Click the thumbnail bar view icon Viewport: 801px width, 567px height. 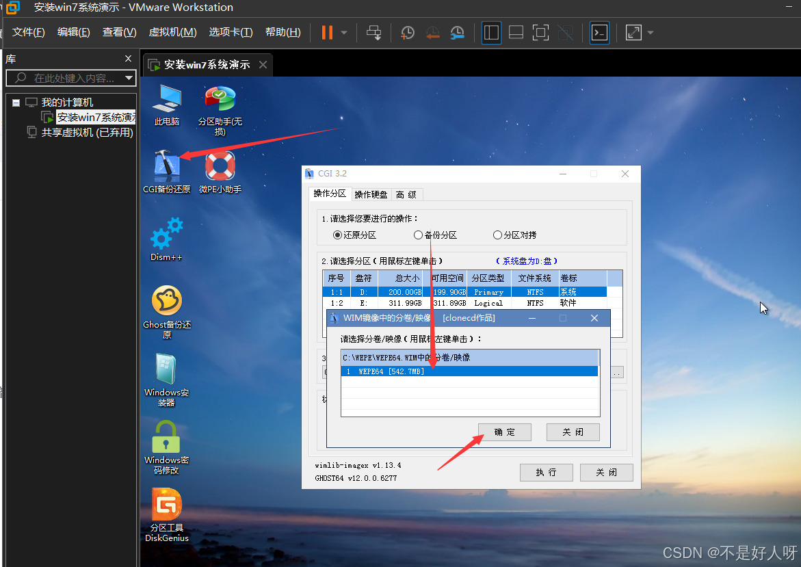coord(516,33)
